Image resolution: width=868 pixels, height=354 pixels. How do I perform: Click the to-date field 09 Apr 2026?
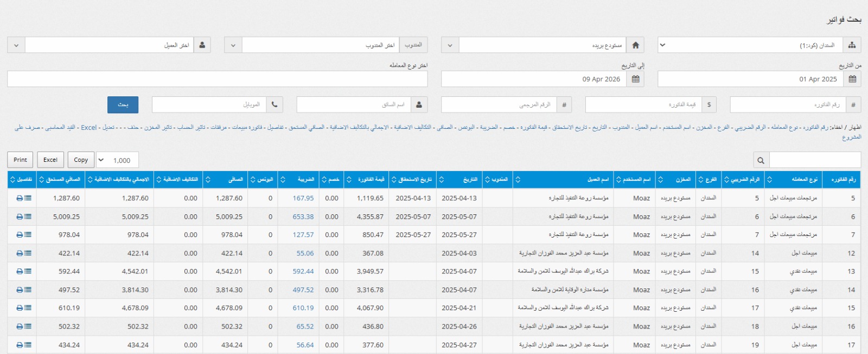point(534,79)
